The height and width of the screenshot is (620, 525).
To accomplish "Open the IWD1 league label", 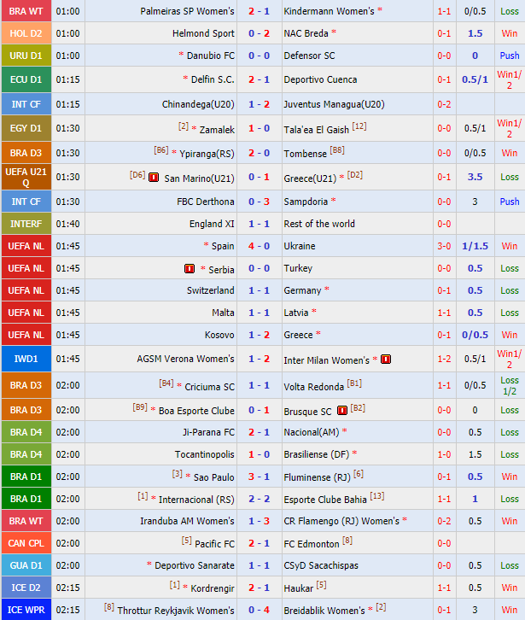I will (x=26, y=359).
